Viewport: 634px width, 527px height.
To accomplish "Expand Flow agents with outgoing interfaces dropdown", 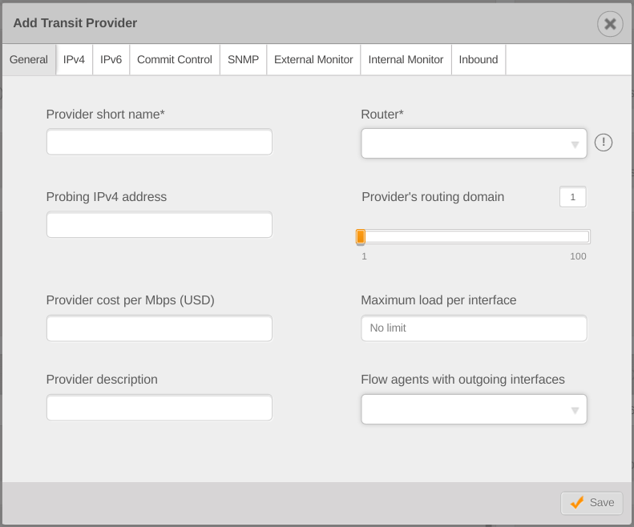I will [474, 409].
